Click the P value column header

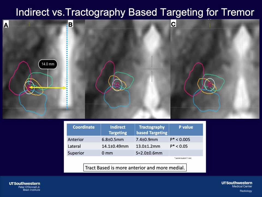(x=186, y=127)
